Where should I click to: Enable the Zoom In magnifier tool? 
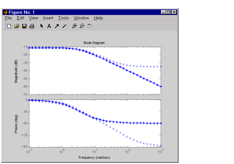74,26
